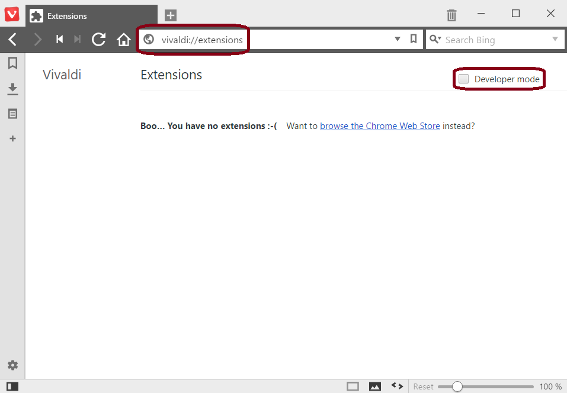567x393 pixels.
Task: Click 'Boo... You have no extensions' text
Action: pyautogui.click(x=209, y=125)
